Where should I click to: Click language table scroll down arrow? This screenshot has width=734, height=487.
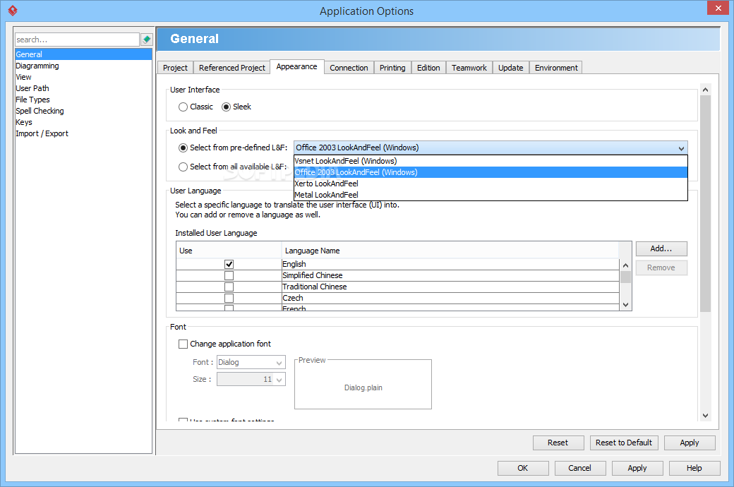click(x=626, y=305)
